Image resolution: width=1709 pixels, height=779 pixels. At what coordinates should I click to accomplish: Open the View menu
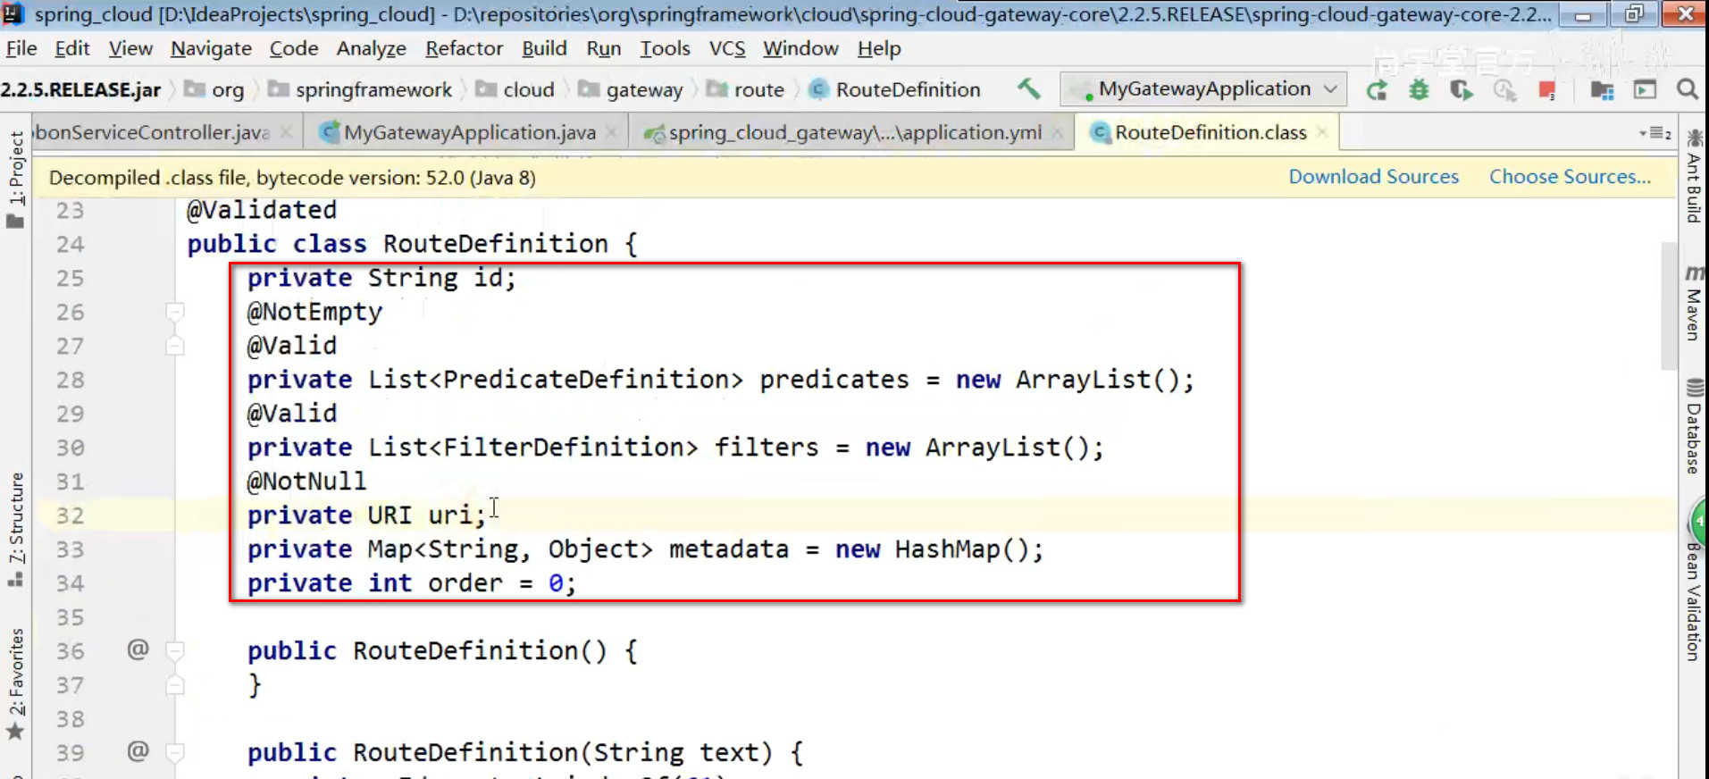(x=130, y=48)
